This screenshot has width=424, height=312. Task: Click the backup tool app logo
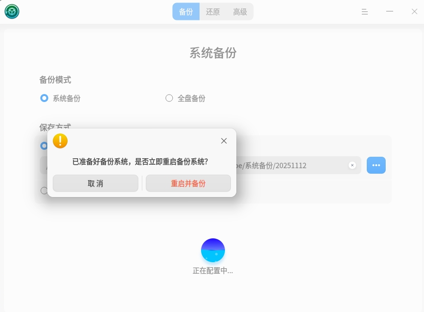click(x=12, y=11)
